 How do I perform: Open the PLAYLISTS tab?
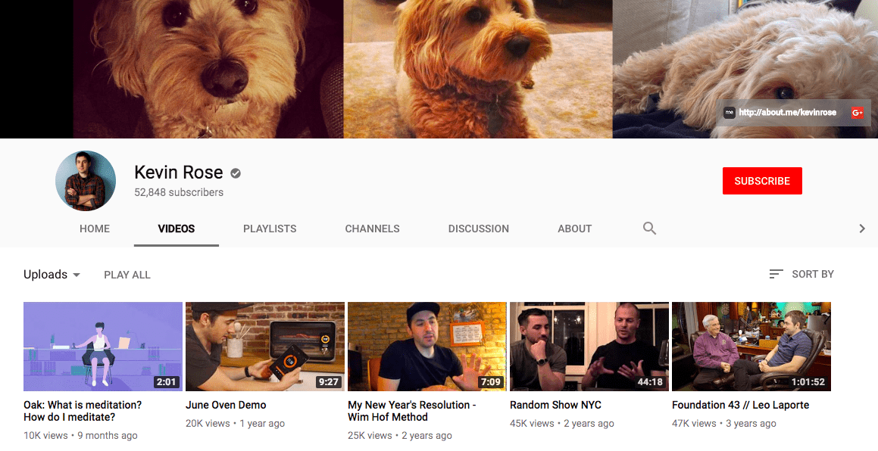click(270, 229)
